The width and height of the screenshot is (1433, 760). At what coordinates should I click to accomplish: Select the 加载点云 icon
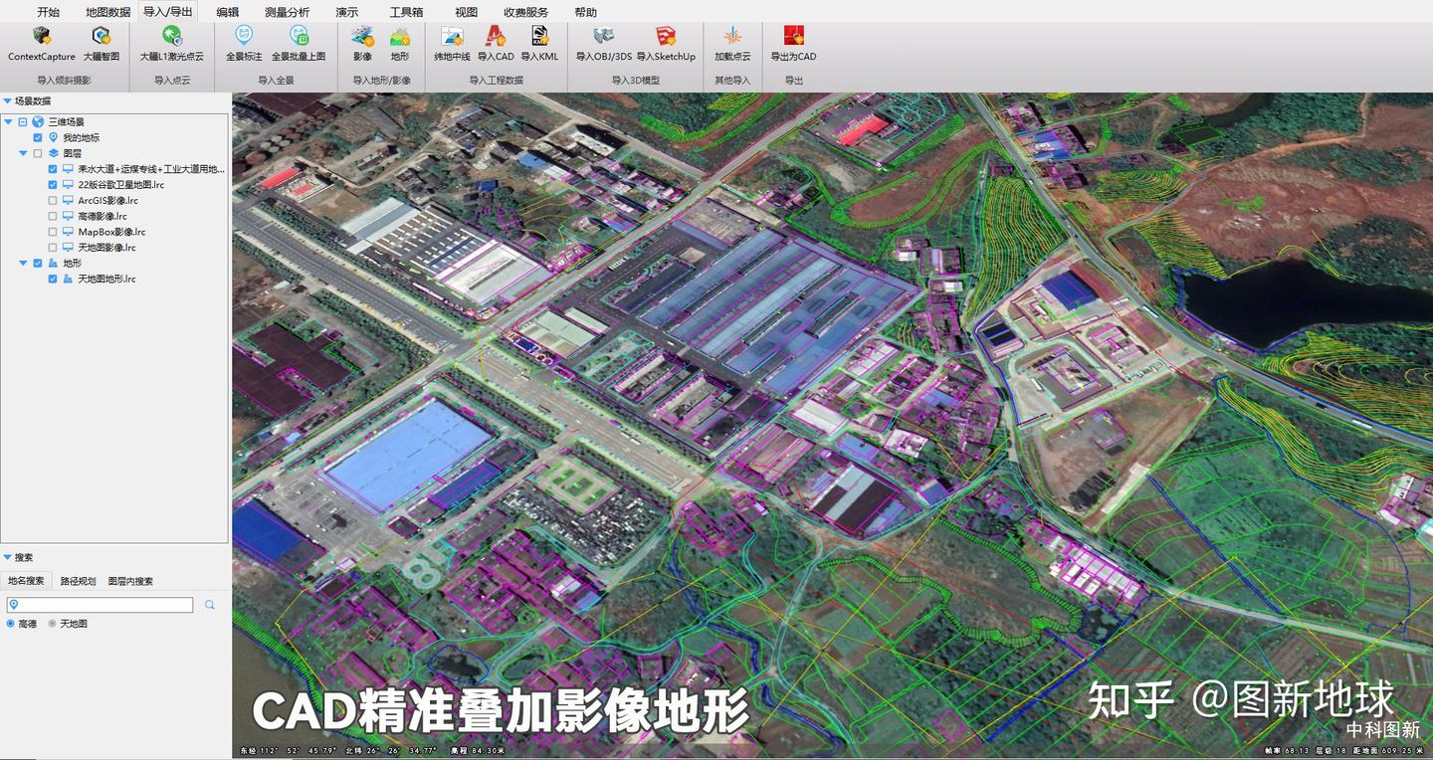click(x=732, y=44)
